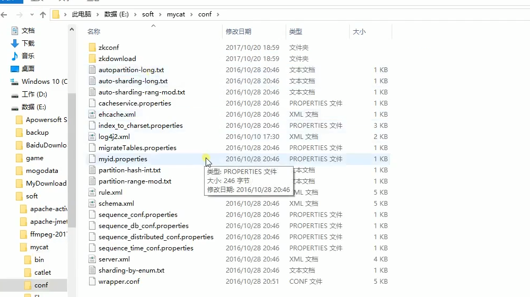Select sequence_conf.properties file name

(x=138, y=215)
